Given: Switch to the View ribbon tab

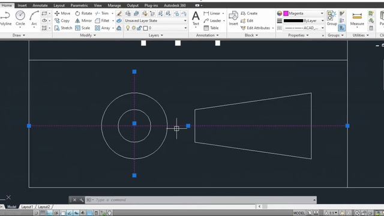Looking at the screenshot, I should tap(98, 5).
